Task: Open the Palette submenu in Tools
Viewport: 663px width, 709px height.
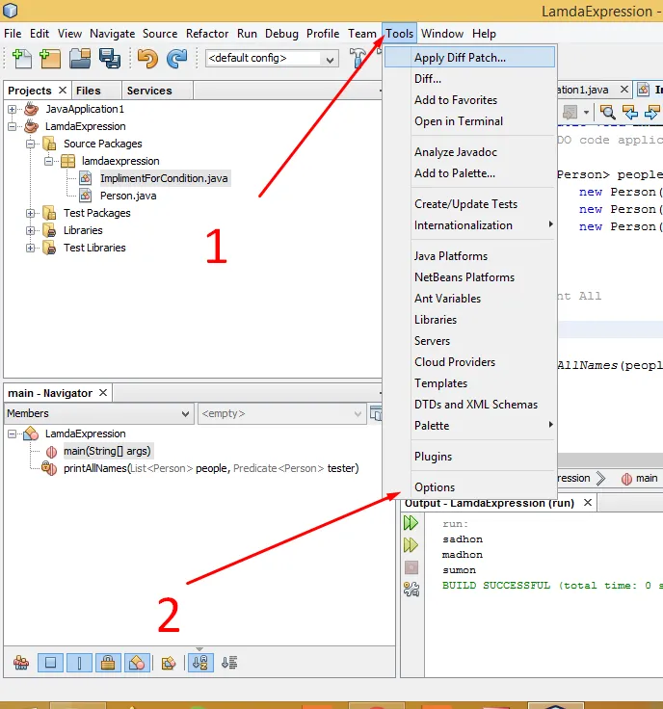Action: tap(470, 426)
